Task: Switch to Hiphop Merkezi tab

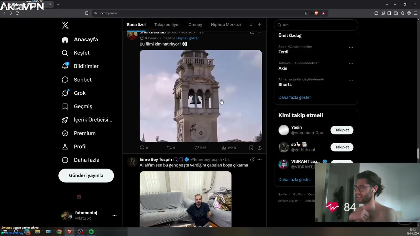Action: [x=226, y=25]
